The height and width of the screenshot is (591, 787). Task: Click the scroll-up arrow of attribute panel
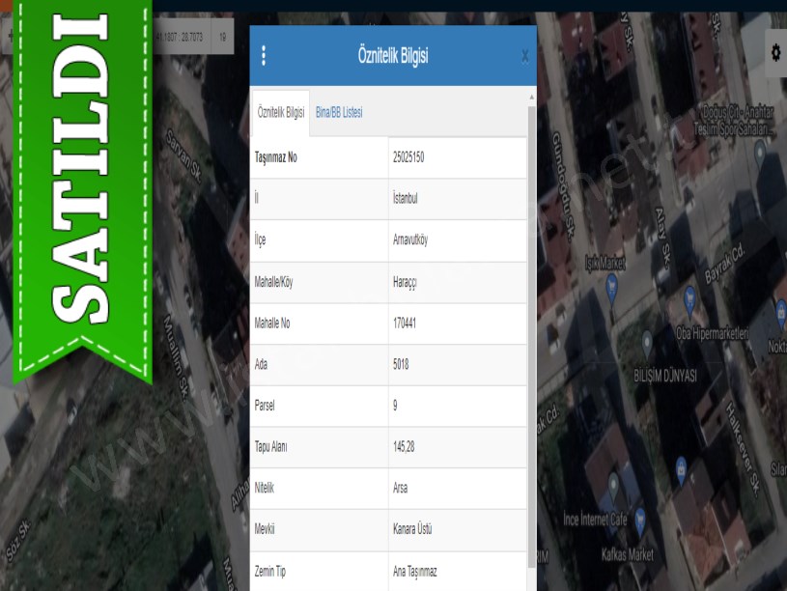(531, 97)
